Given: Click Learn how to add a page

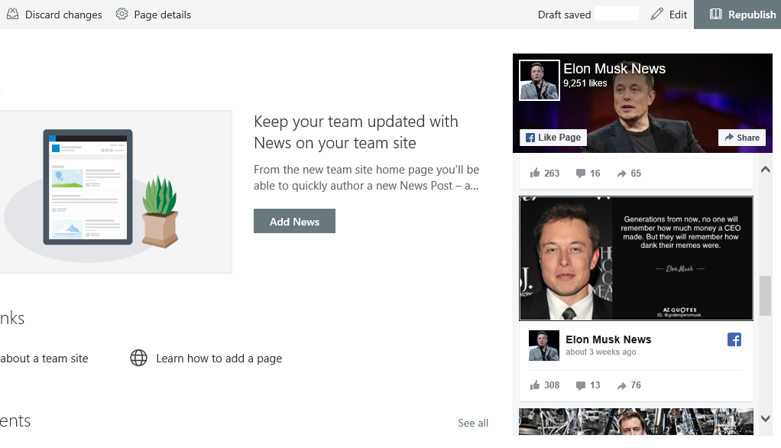Looking at the screenshot, I should tap(219, 358).
